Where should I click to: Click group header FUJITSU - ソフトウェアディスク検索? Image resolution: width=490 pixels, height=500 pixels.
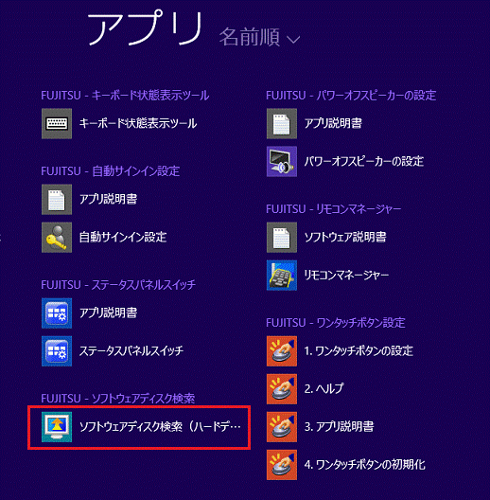[x=118, y=399]
